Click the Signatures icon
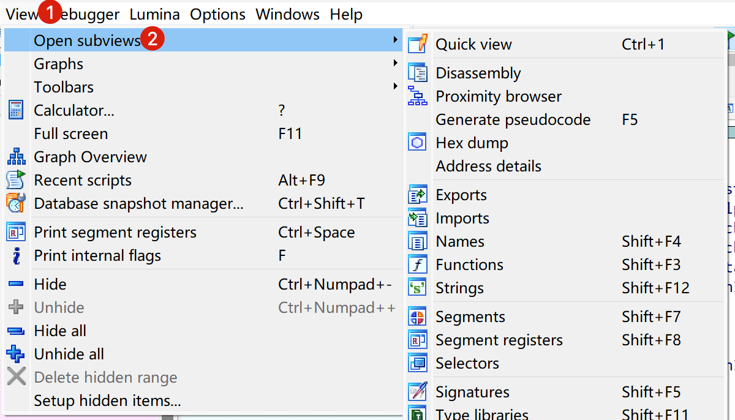 click(x=418, y=392)
